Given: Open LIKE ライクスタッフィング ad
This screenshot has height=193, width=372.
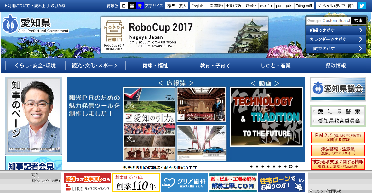Looking at the screenshot, I should [x=88, y=183].
